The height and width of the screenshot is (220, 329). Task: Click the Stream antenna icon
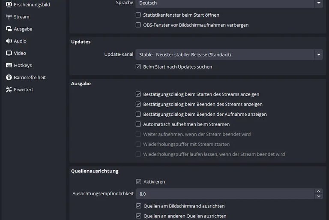[9, 17]
